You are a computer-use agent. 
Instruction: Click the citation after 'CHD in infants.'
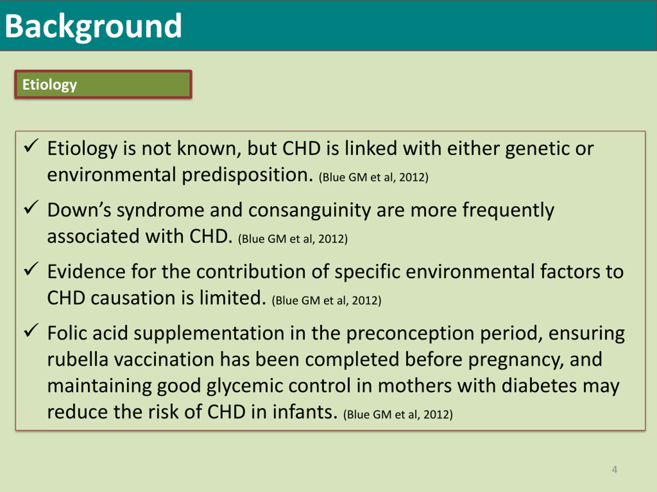tap(398, 415)
